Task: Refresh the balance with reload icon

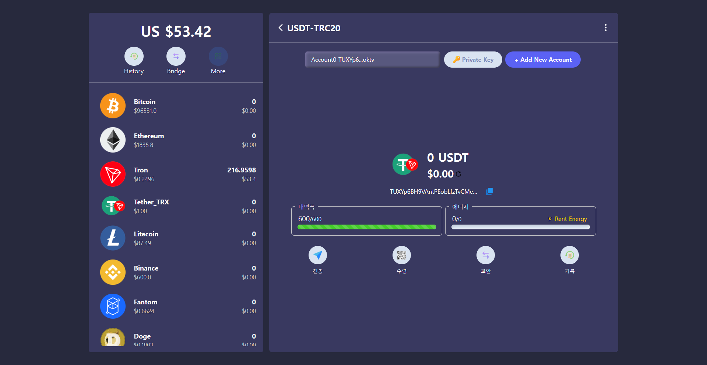Action: tap(458, 174)
